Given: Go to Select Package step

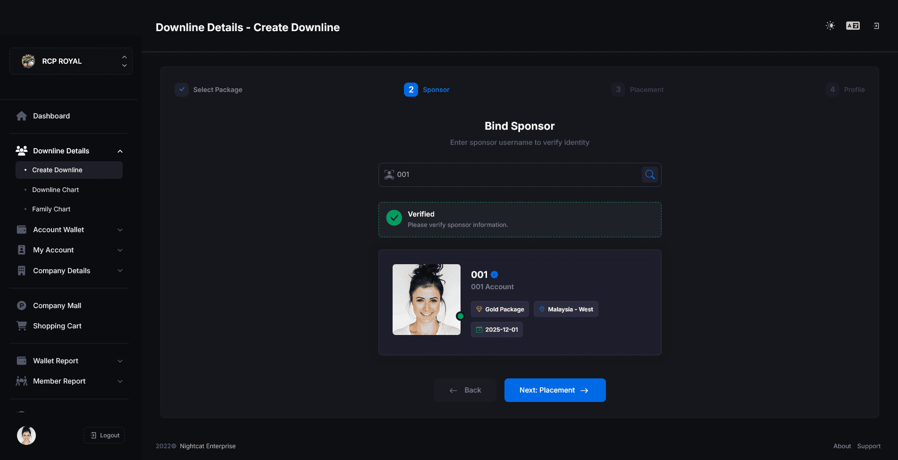Looking at the screenshot, I should pyautogui.click(x=209, y=90).
